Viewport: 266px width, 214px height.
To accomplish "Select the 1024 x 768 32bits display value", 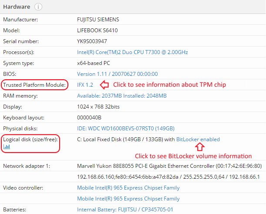I will point(98,107).
